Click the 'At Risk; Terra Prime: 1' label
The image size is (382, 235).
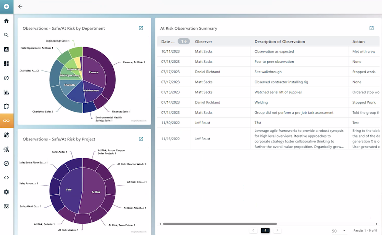click(x=122, y=225)
